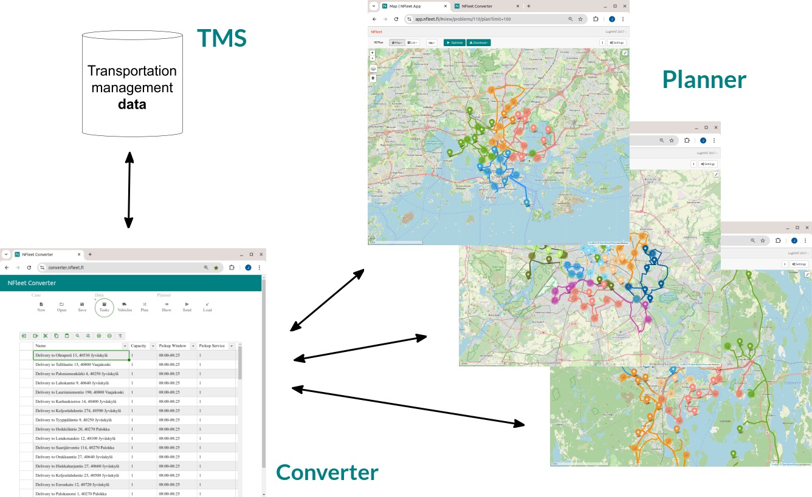Copy rows with the grid copy icon

click(x=57, y=336)
